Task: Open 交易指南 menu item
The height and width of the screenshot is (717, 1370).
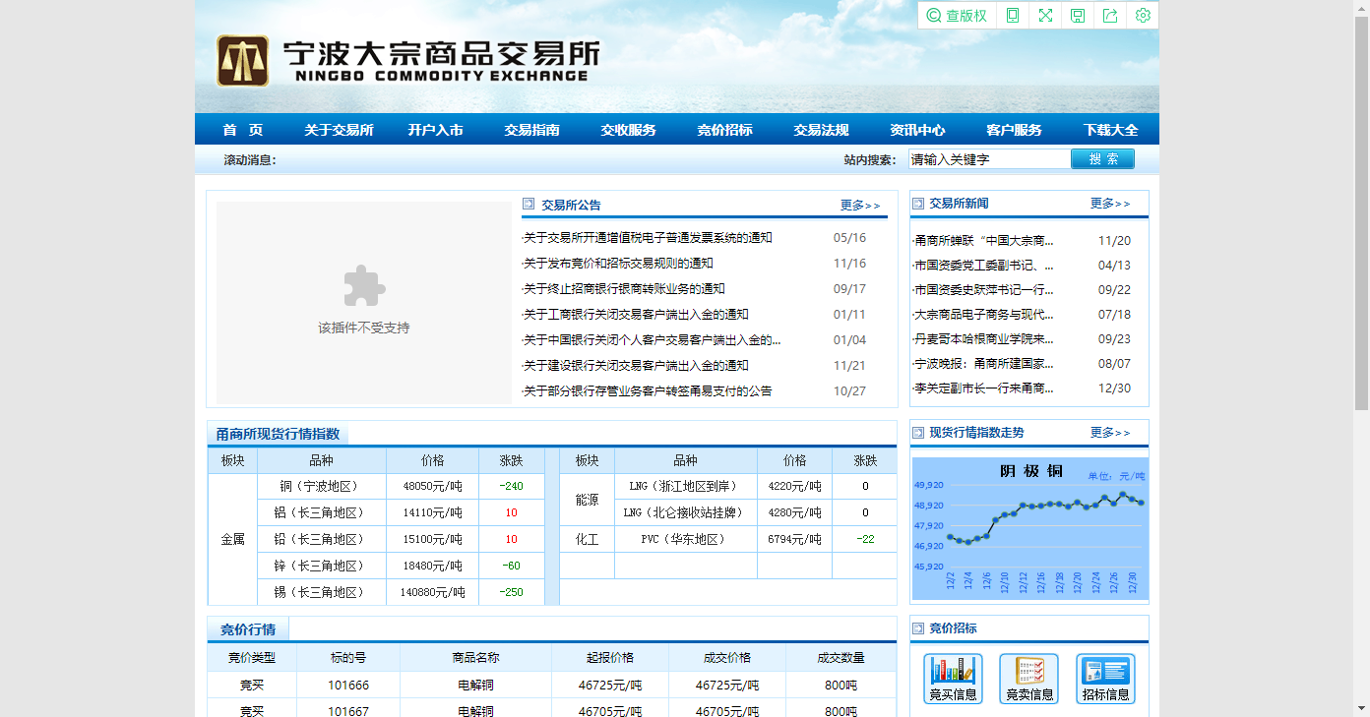Action: click(532, 130)
